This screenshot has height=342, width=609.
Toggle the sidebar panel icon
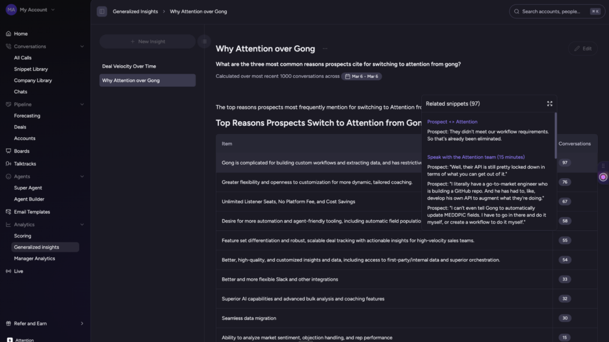click(102, 11)
